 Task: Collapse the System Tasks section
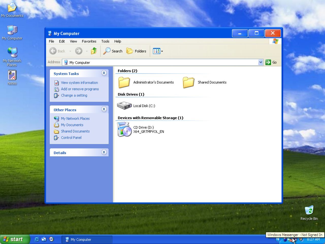click(x=104, y=73)
